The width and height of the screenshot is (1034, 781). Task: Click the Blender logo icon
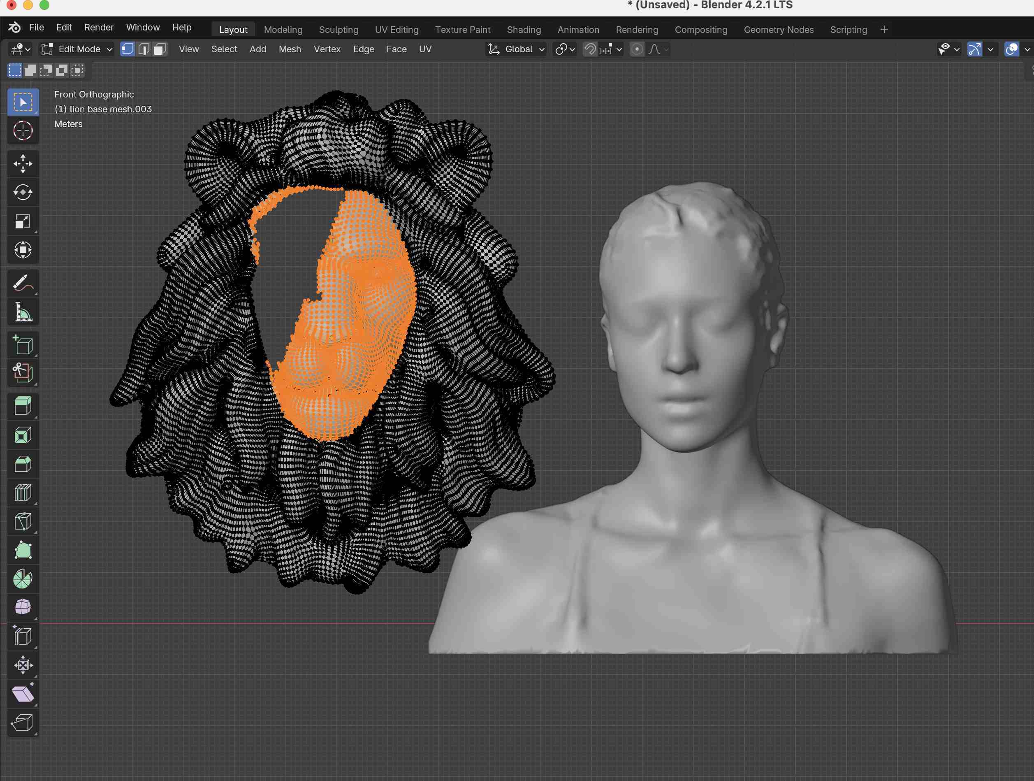pos(14,28)
